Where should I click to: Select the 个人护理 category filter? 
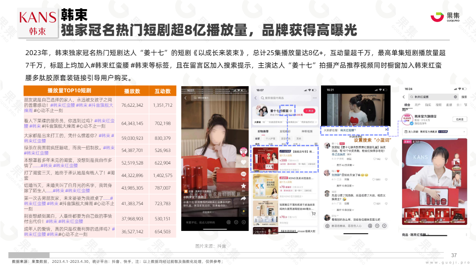(x=270, y=139)
